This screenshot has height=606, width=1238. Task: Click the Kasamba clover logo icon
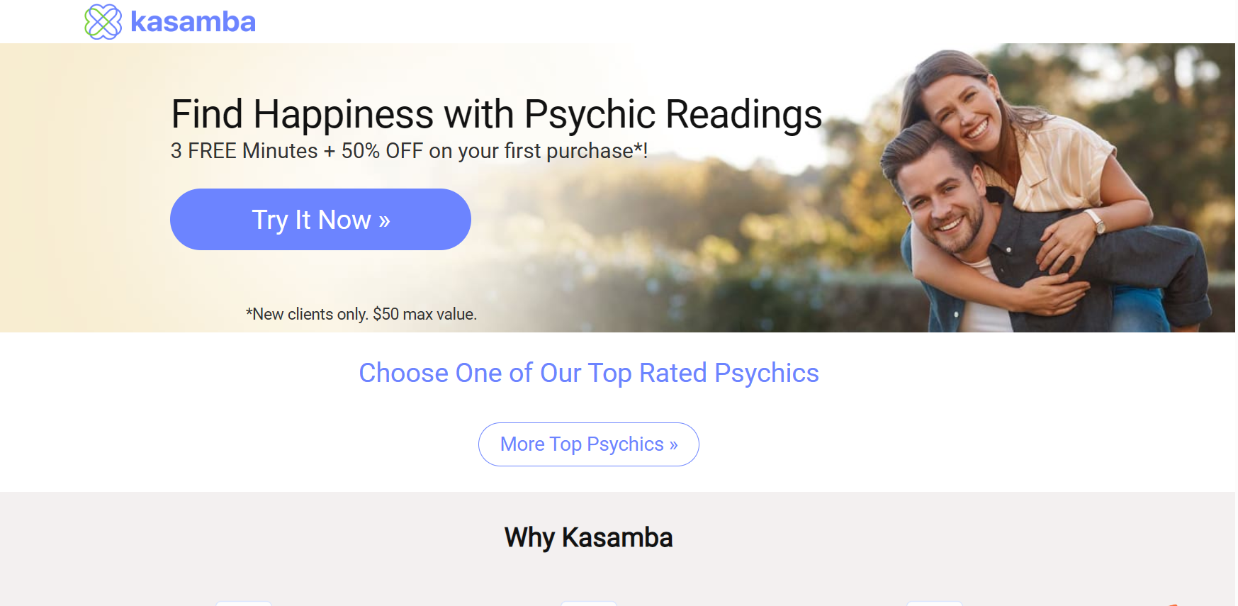[x=102, y=21]
